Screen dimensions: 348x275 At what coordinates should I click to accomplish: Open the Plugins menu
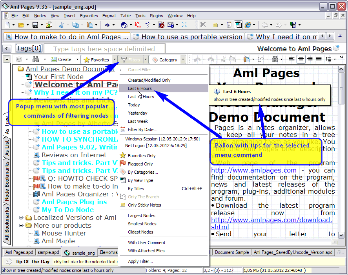tap(156, 16)
